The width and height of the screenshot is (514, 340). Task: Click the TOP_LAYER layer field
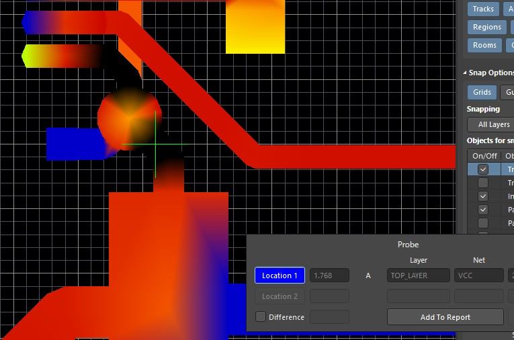point(419,275)
